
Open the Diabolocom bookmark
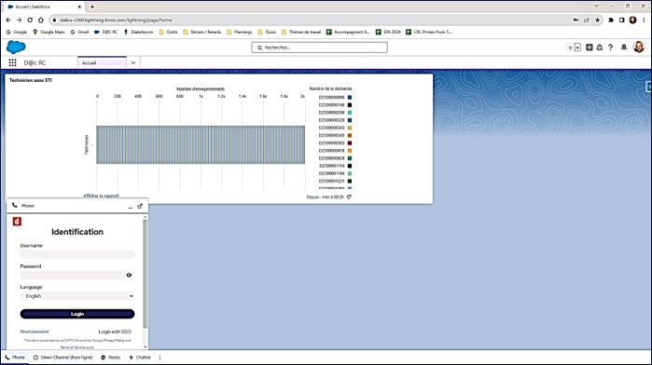point(138,32)
